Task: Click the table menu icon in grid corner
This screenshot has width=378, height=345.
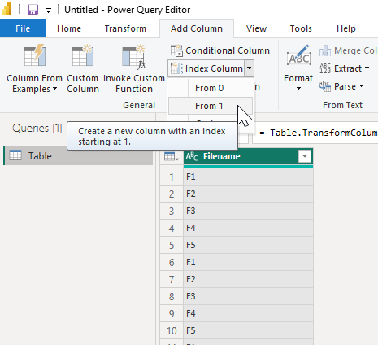Action: click(172, 156)
